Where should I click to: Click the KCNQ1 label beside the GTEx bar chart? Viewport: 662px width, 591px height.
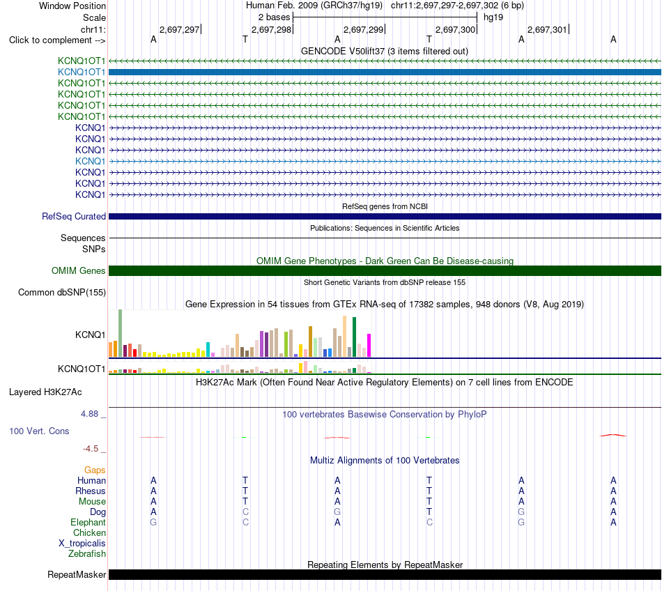[91, 335]
